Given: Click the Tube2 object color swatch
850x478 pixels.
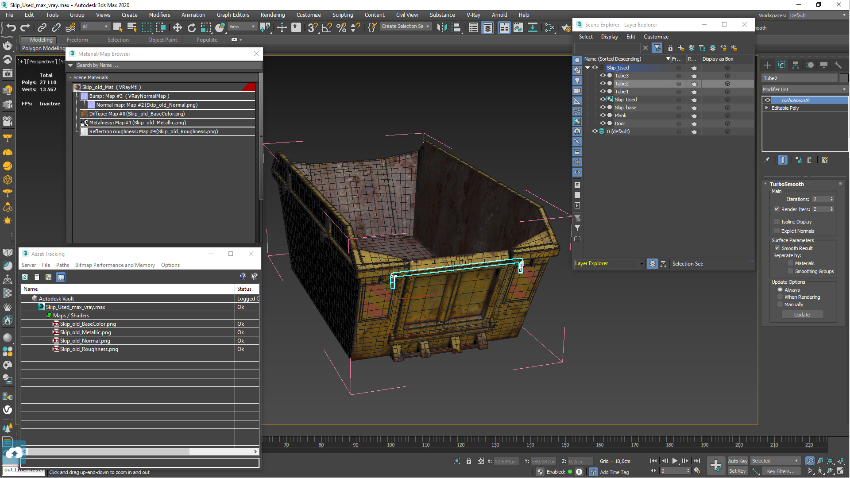Looking at the screenshot, I should pyautogui.click(x=844, y=78).
